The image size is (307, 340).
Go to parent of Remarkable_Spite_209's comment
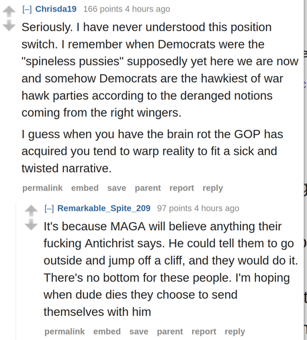pyautogui.click(x=170, y=331)
